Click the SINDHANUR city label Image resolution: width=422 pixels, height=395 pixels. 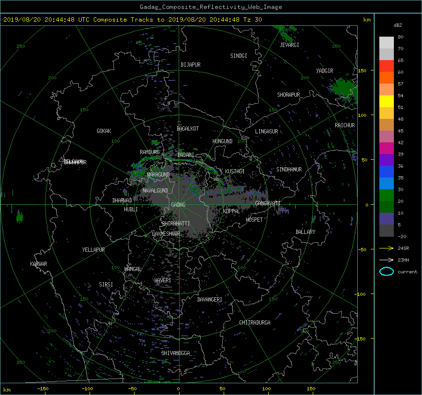coord(289,170)
